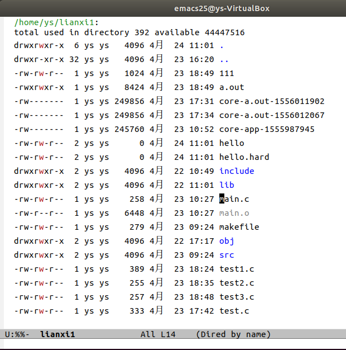Open the src directory entry

[x=227, y=255]
